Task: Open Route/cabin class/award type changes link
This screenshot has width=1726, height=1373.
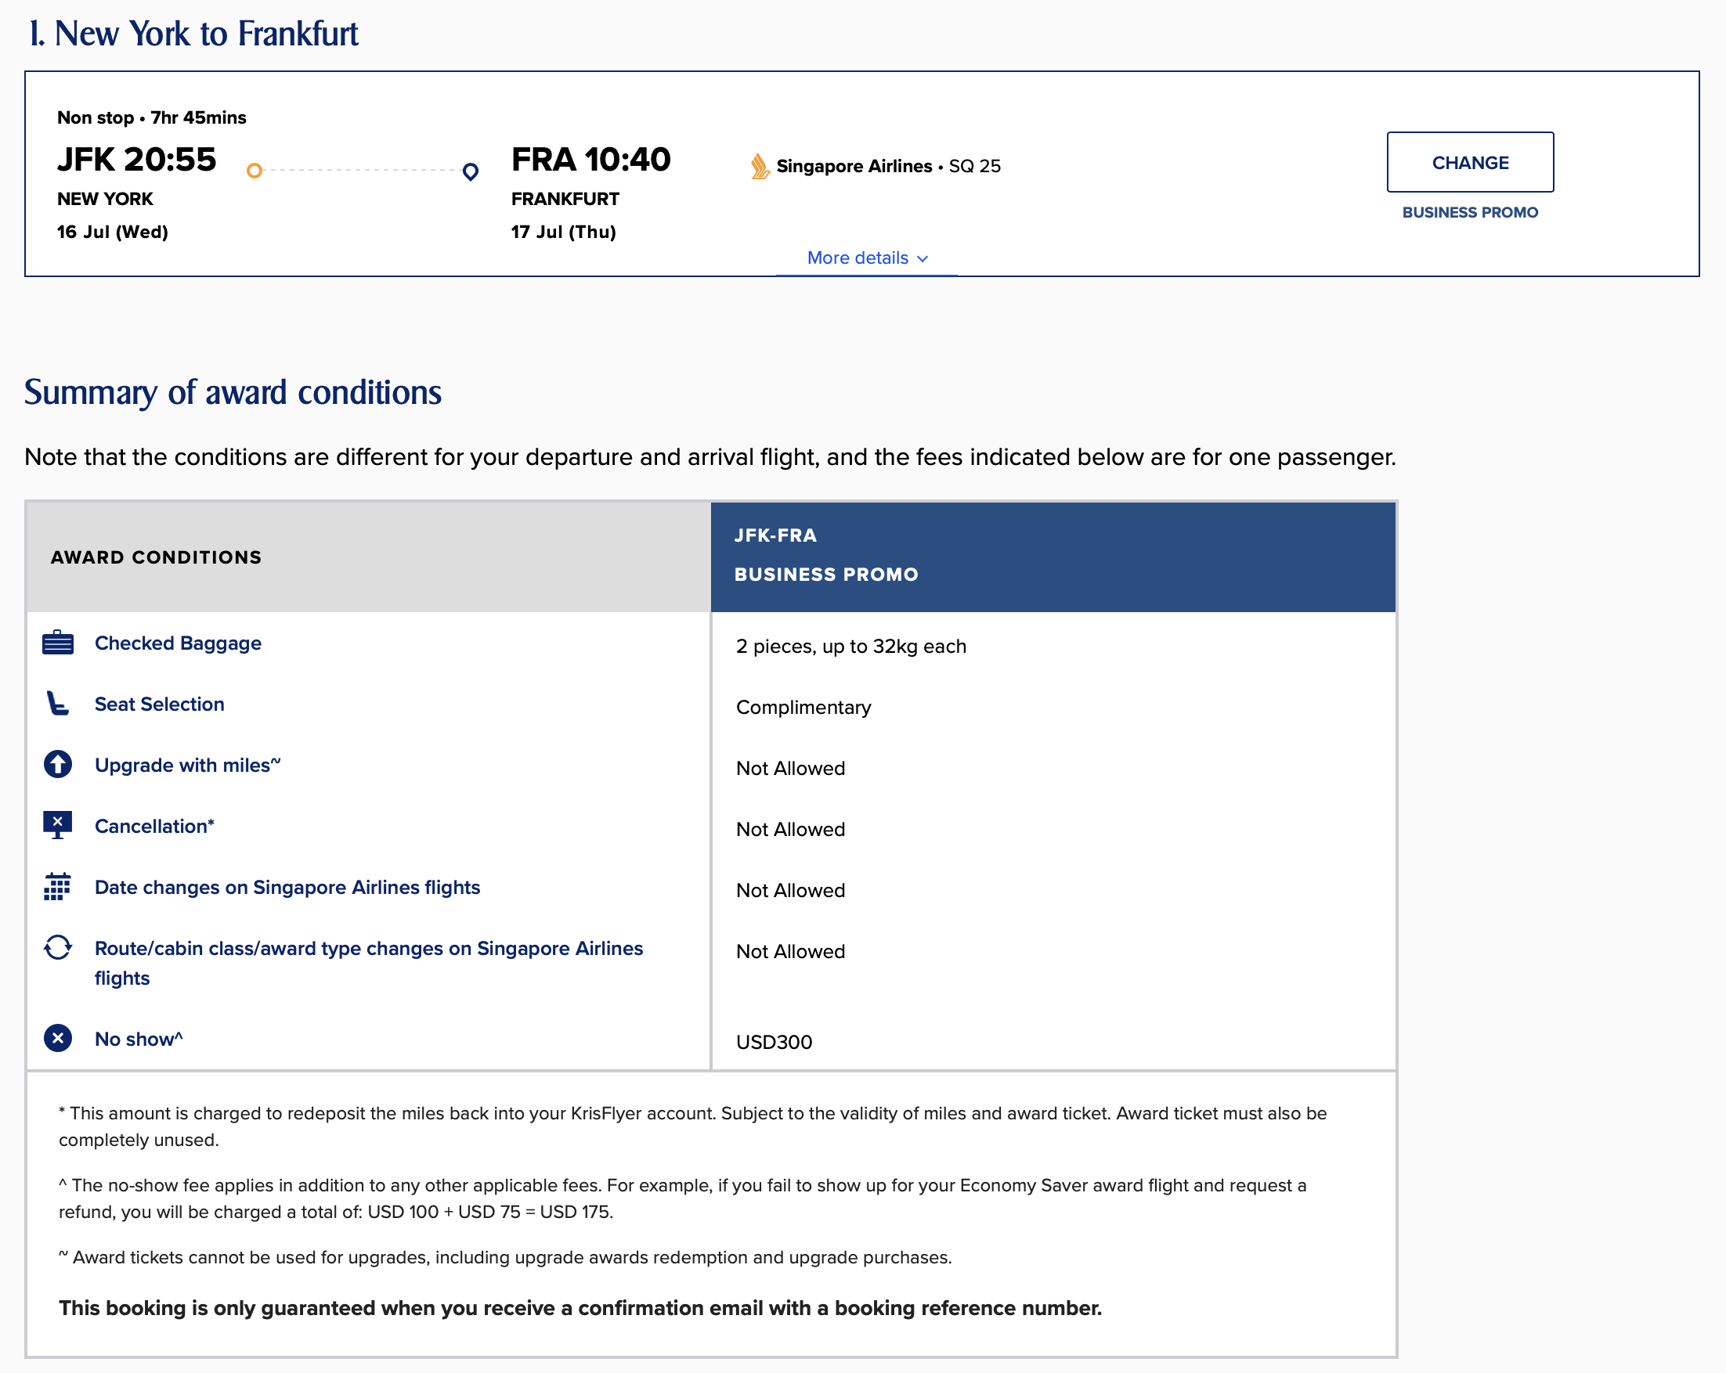Action: tap(369, 963)
